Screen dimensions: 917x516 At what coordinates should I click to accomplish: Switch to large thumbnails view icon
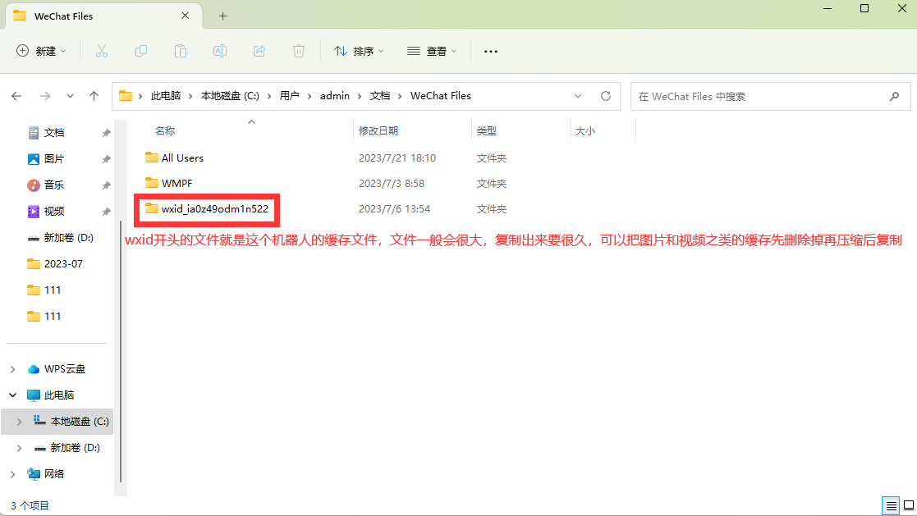pos(908,505)
